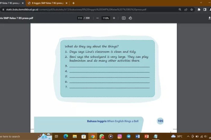Open the round disc app on the taskbar

pos(111,136)
